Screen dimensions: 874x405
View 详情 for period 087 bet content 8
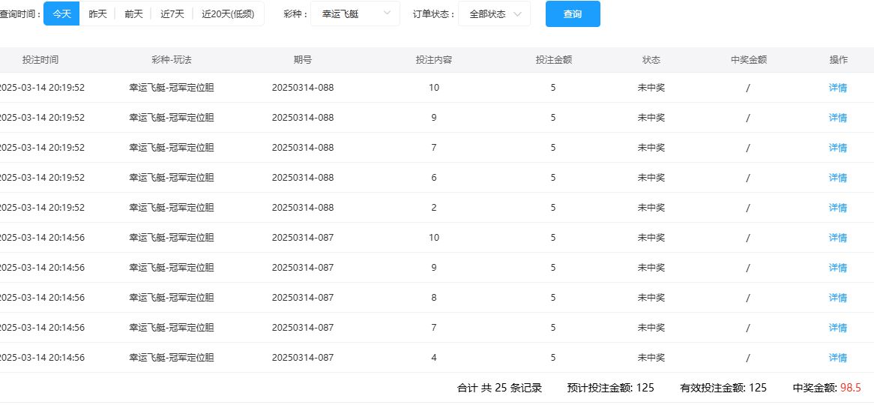(x=837, y=298)
